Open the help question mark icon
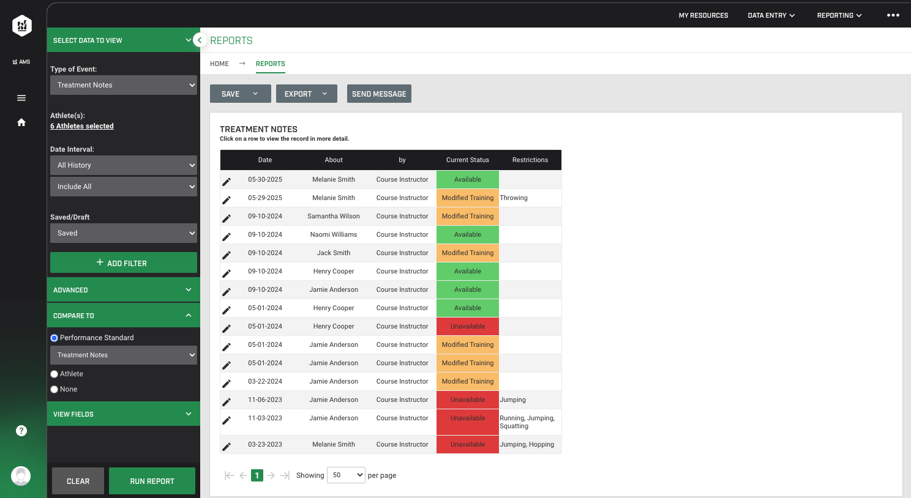The height and width of the screenshot is (498, 911). click(x=21, y=430)
